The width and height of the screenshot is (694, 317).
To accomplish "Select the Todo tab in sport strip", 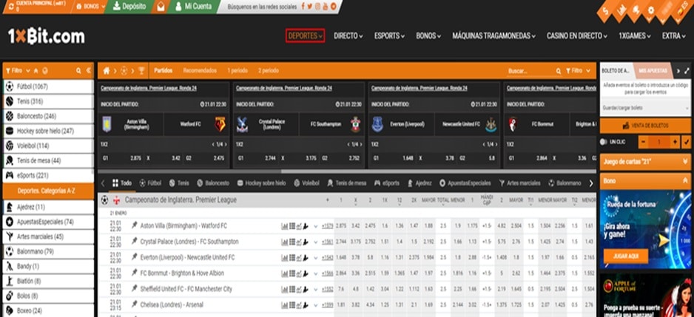I will tap(122, 183).
